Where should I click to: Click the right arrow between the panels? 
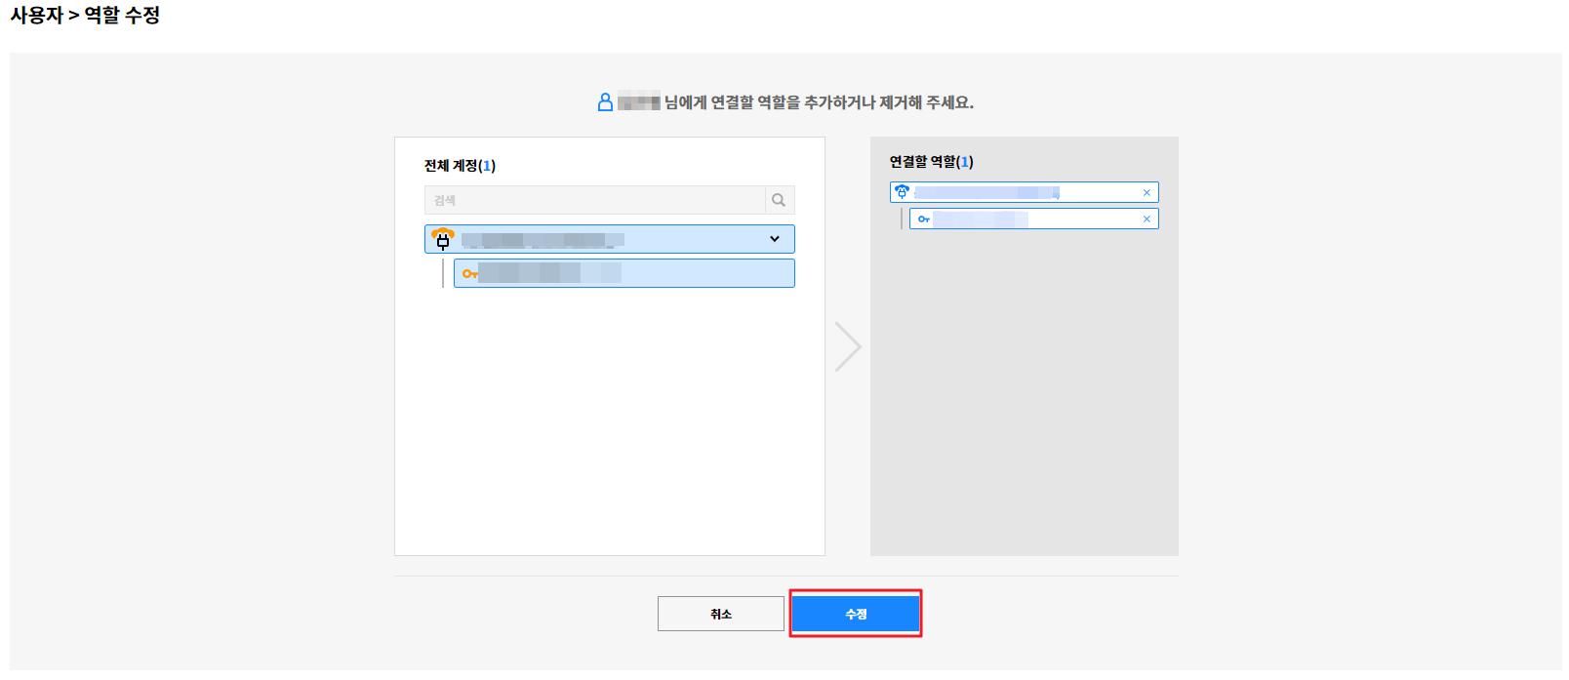(847, 347)
